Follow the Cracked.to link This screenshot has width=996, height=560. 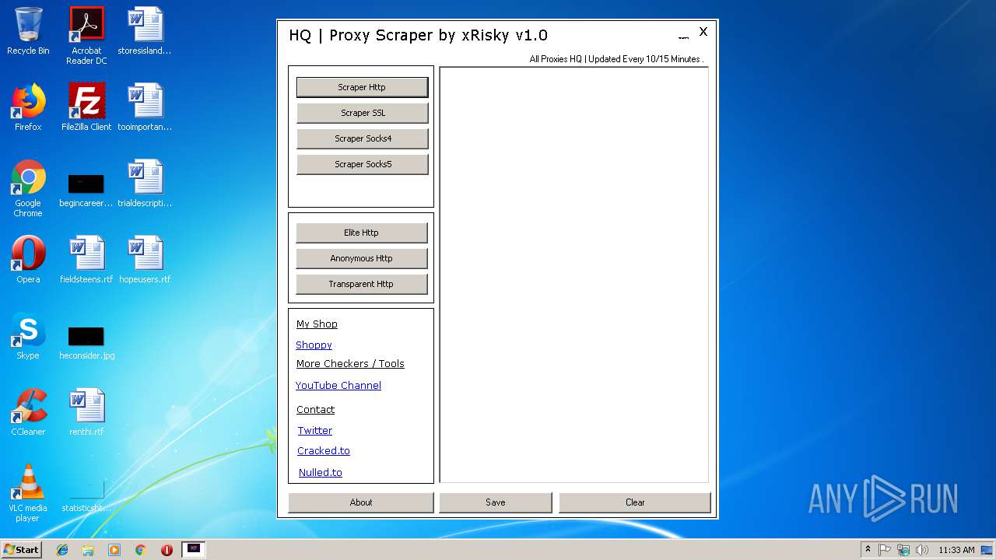pyautogui.click(x=324, y=450)
